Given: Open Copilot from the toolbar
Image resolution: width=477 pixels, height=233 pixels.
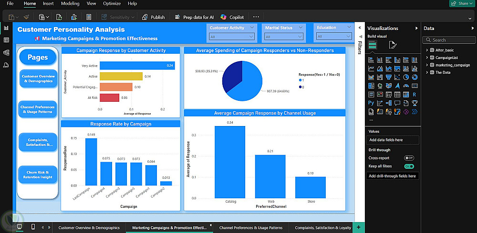Looking at the screenshot, I should 232,17.
